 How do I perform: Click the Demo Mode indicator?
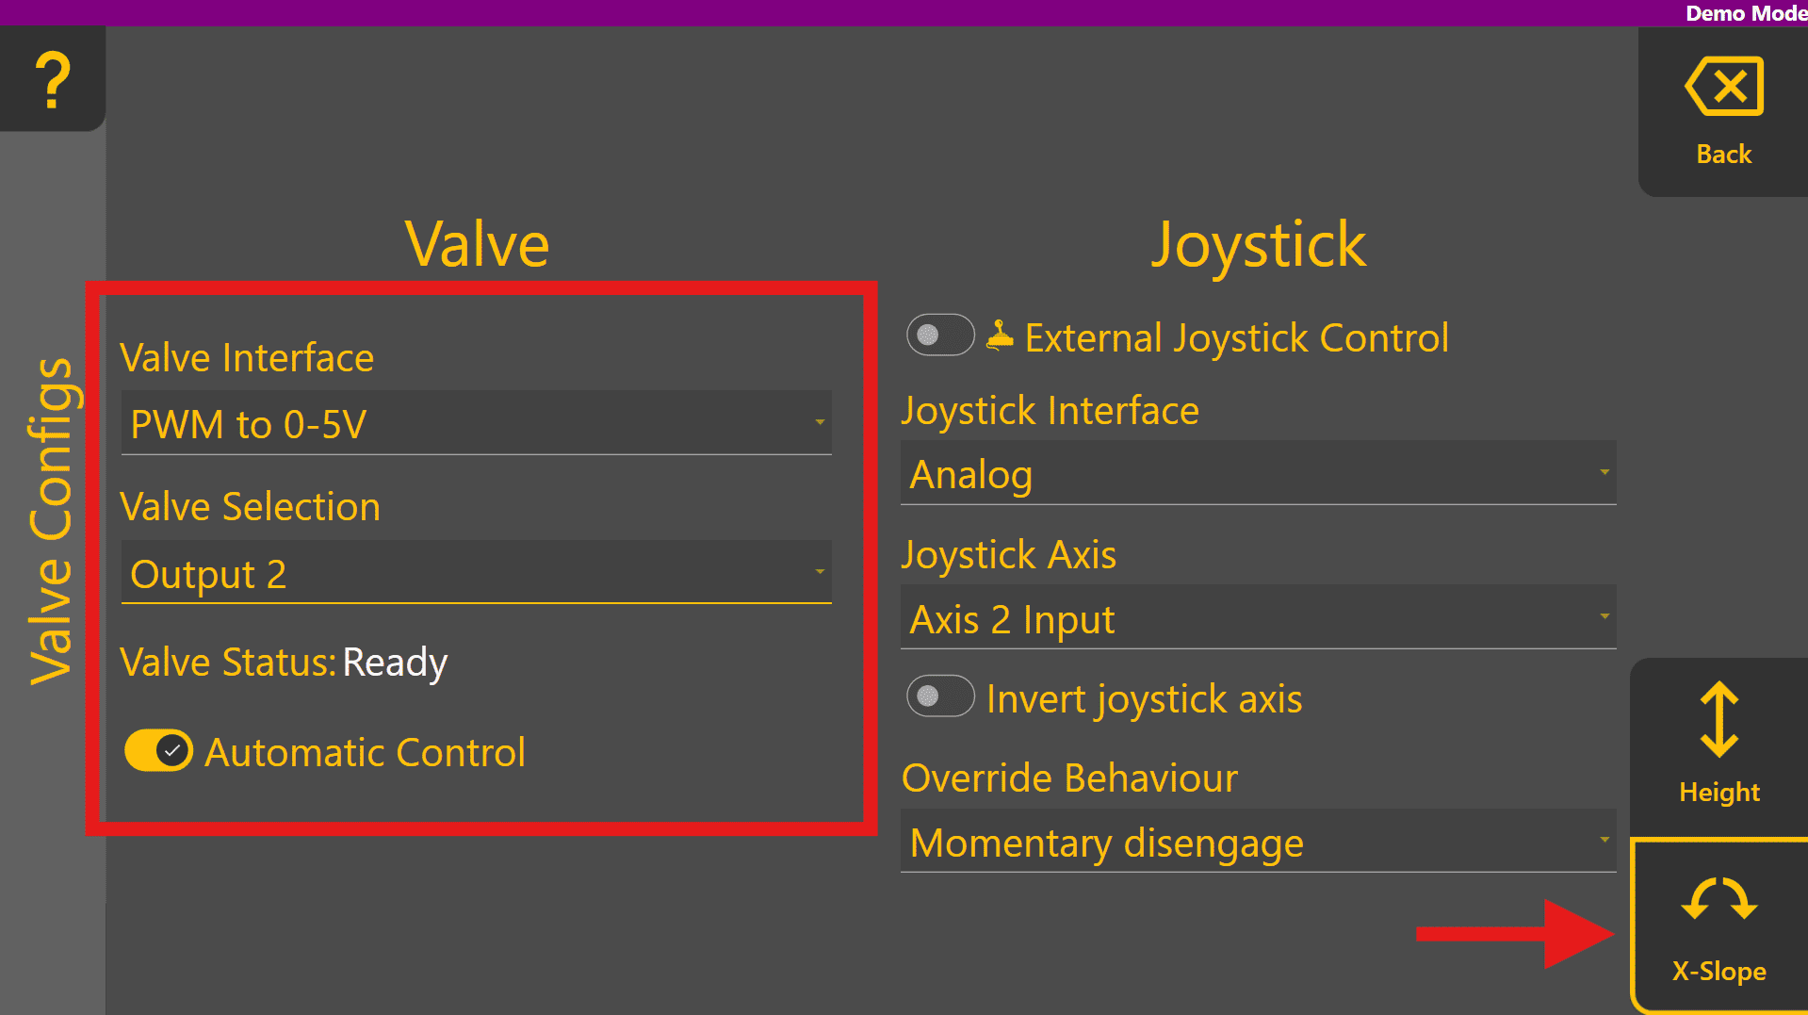click(x=1745, y=13)
